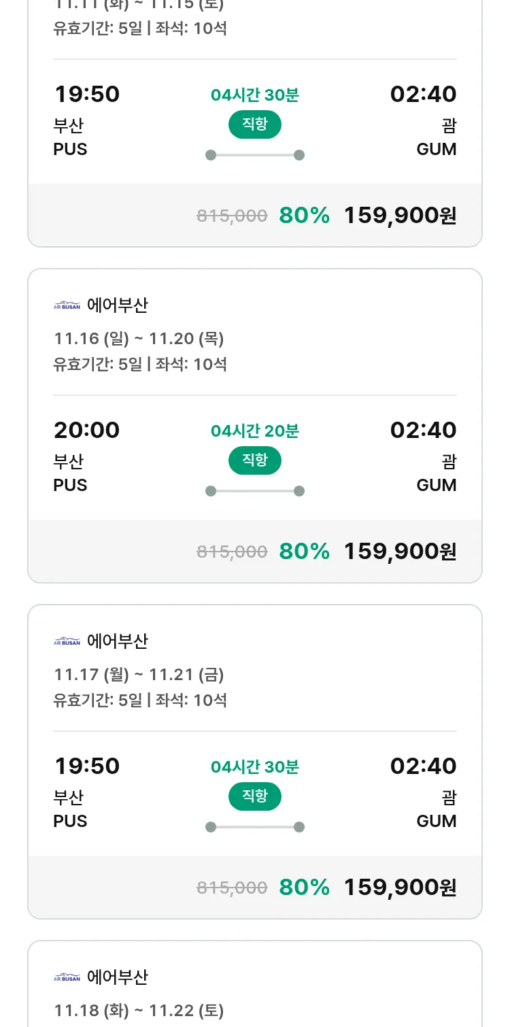The height and width of the screenshot is (1027, 510).
Task: Click Air Busan logo on the 11.16 flight
Action: point(67,305)
